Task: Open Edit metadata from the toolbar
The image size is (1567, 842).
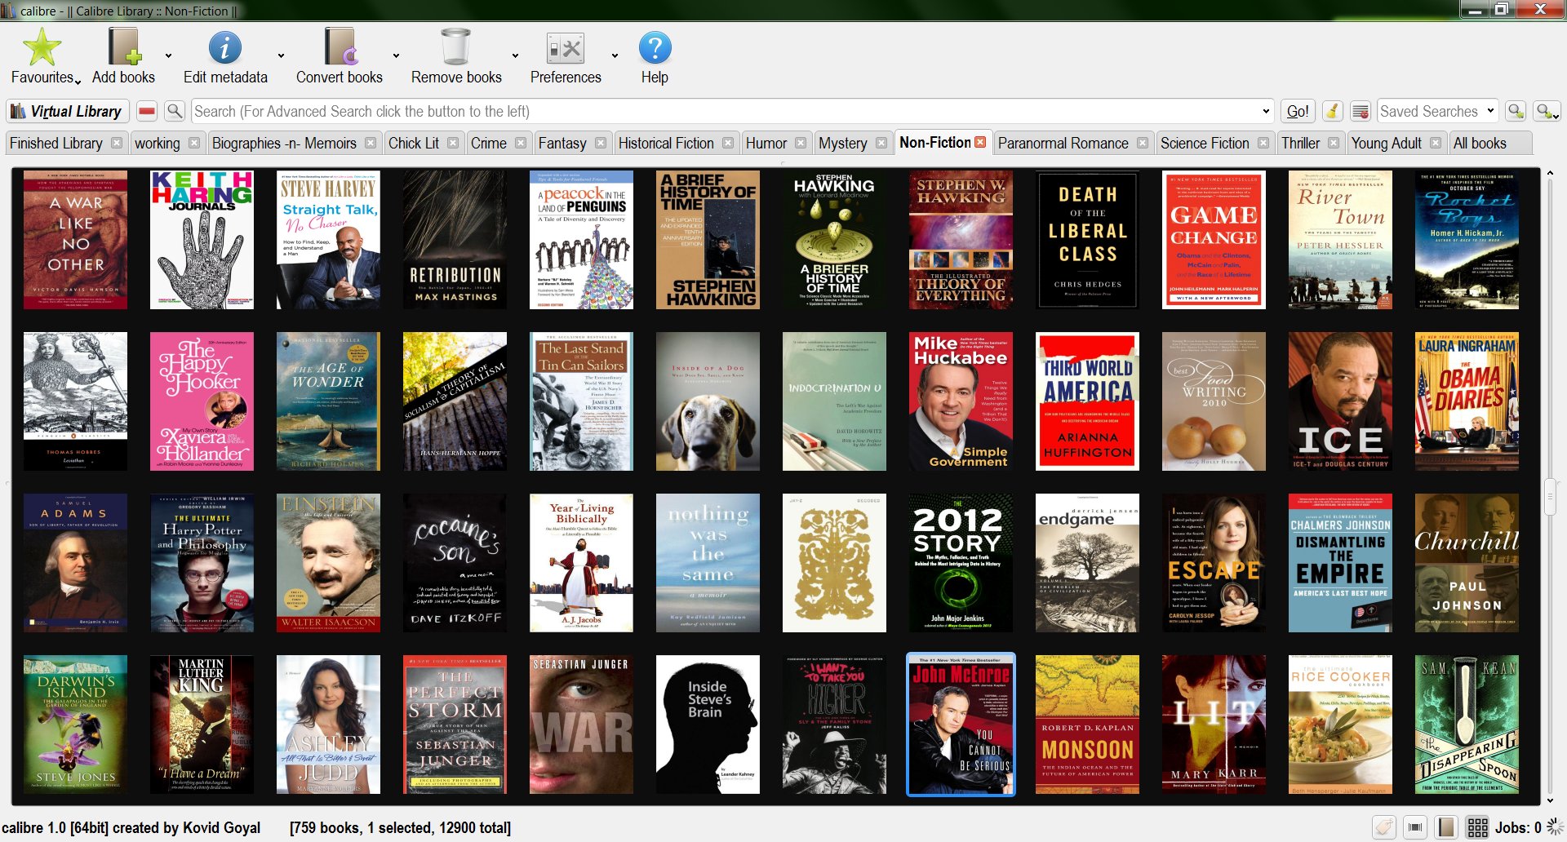Action: point(224,48)
